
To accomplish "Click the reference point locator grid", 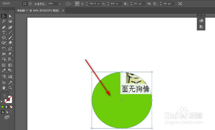I will coord(77,4).
